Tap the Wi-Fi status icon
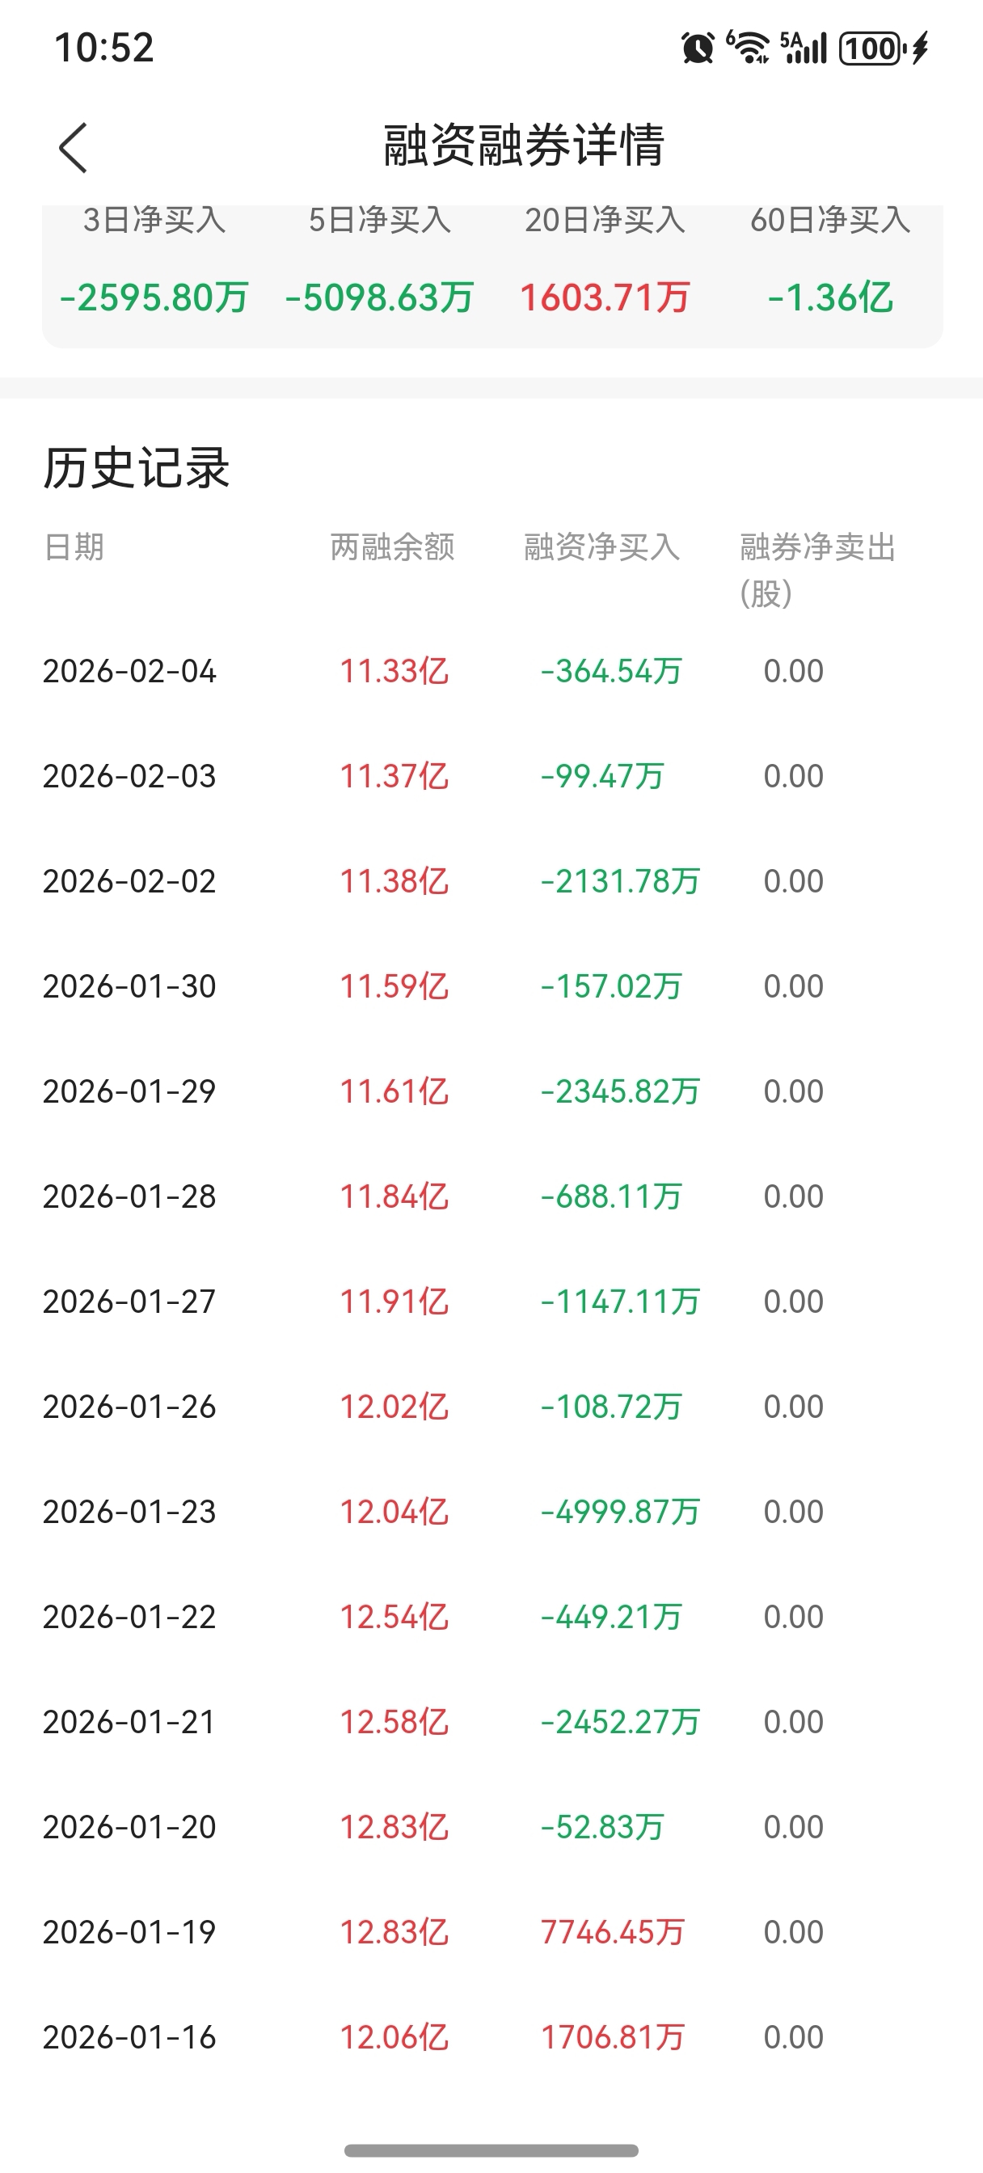 [x=749, y=47]
